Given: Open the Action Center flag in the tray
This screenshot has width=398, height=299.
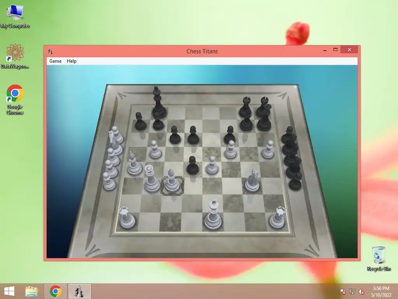Looking at the screenshot, I should [x=342, y=291].
